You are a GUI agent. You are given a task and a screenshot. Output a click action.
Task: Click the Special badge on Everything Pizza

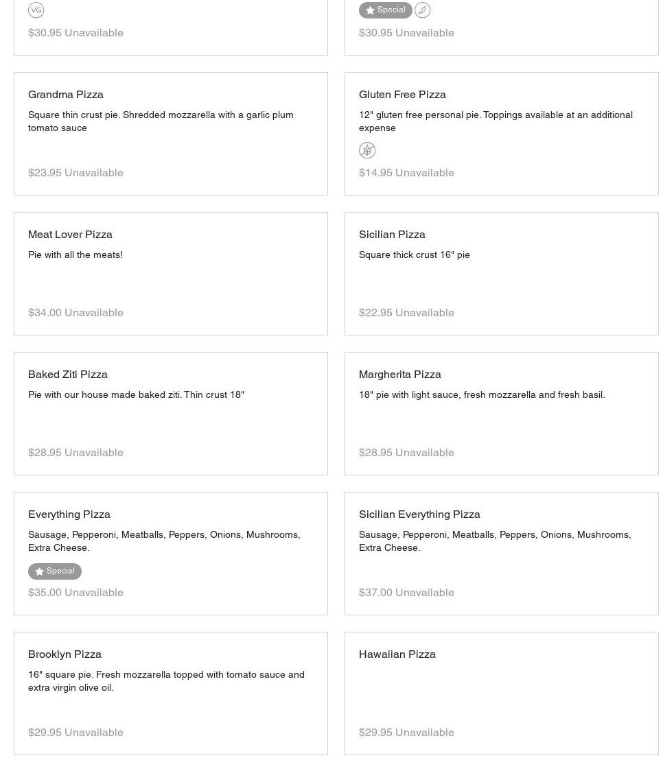pos(55,571)
